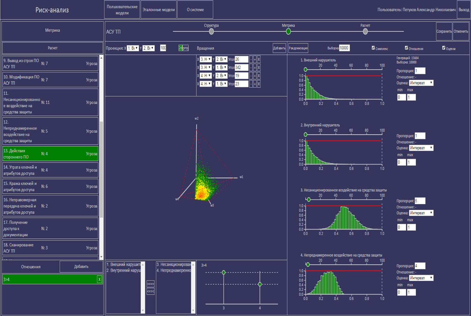Image resolution: width=471 pixels, height=316 pixels.
Task: Open the Проекция X axis dropdown
Action: [x=133, y=48]
